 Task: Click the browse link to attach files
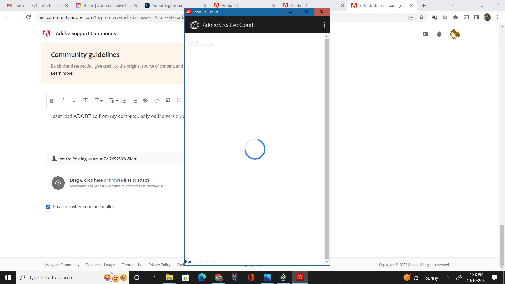(116, 180)
